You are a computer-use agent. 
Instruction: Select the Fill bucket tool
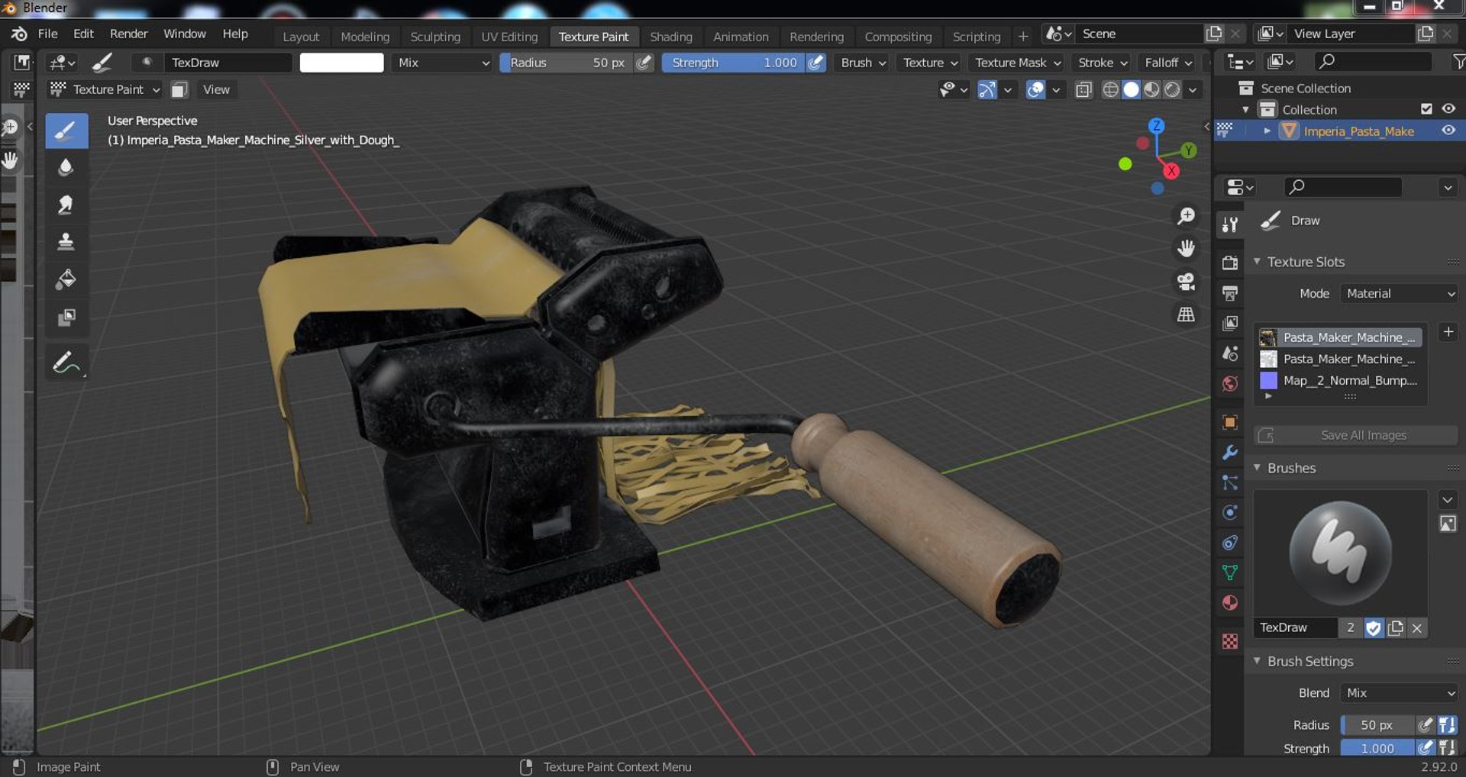point(66,279)
